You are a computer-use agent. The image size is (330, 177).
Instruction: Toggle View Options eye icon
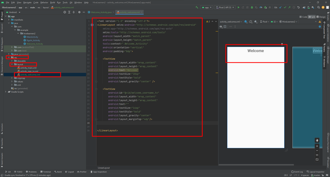click(221, 26)
